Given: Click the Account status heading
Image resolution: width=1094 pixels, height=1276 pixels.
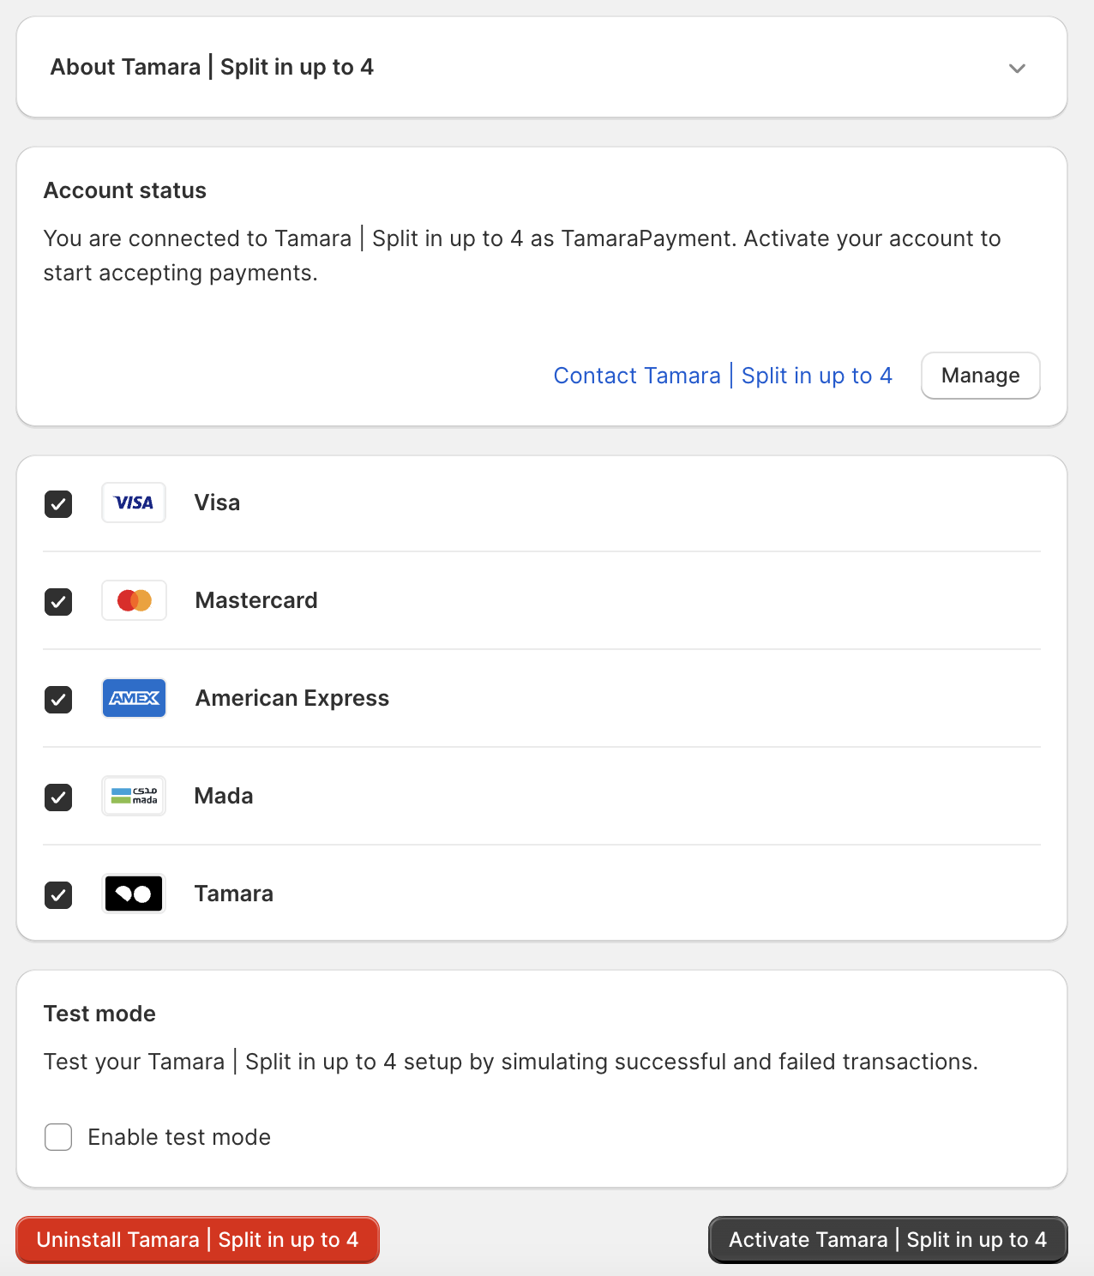Looking at the screenshot, I should coord(125,190).
